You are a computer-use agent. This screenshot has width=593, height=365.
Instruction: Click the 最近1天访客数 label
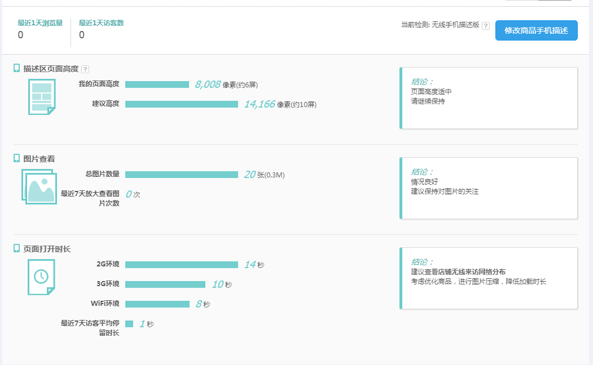[x=101, y=23]
